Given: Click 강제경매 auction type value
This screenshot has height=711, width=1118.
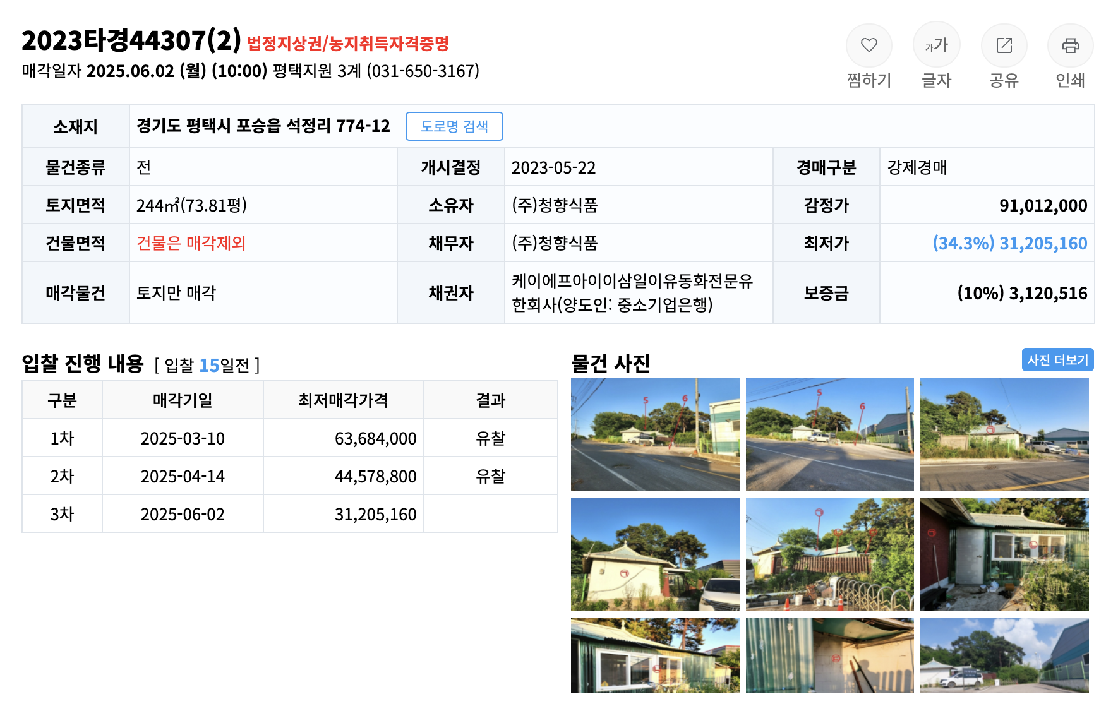Looking at the screenshot, I should (x=917, y=167).
